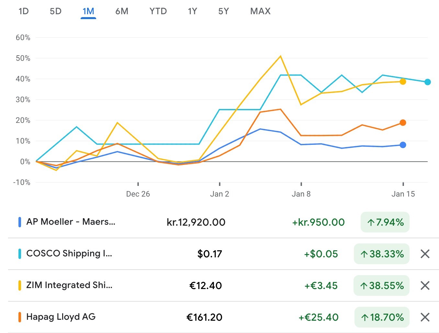Click the 50% y-axis label
This screenshot has width=439, height=333.
23,58
